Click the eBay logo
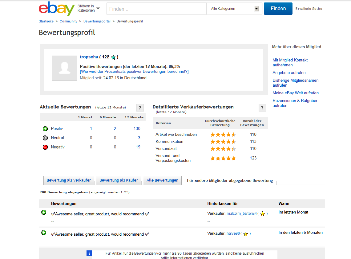Viewport: 351px width, 259px height. pos(57,9)
